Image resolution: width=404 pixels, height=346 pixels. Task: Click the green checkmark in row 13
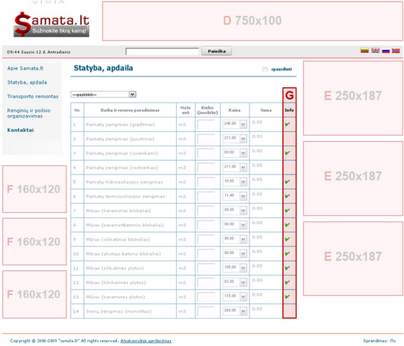(288, 296)
